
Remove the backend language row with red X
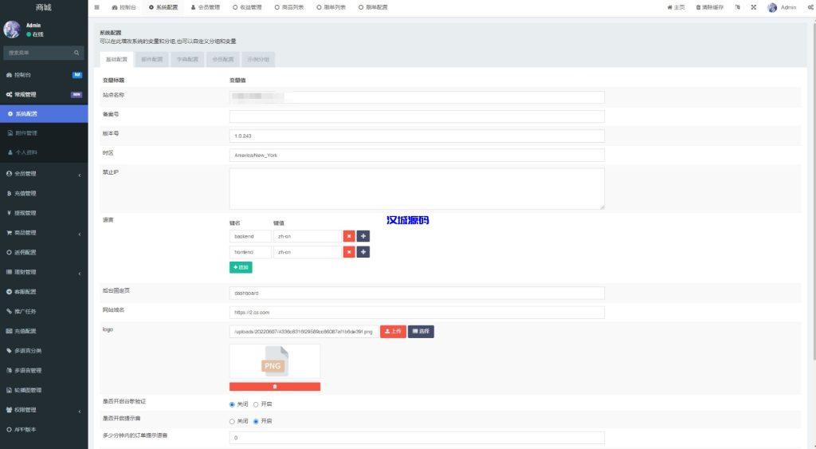[x=349, y=236]
